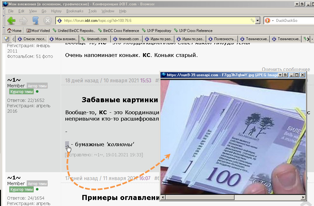This screenshot has height=206, width=314.
Task: Click the DuckDuckGo search engine icon
Action: pos(268,21)
